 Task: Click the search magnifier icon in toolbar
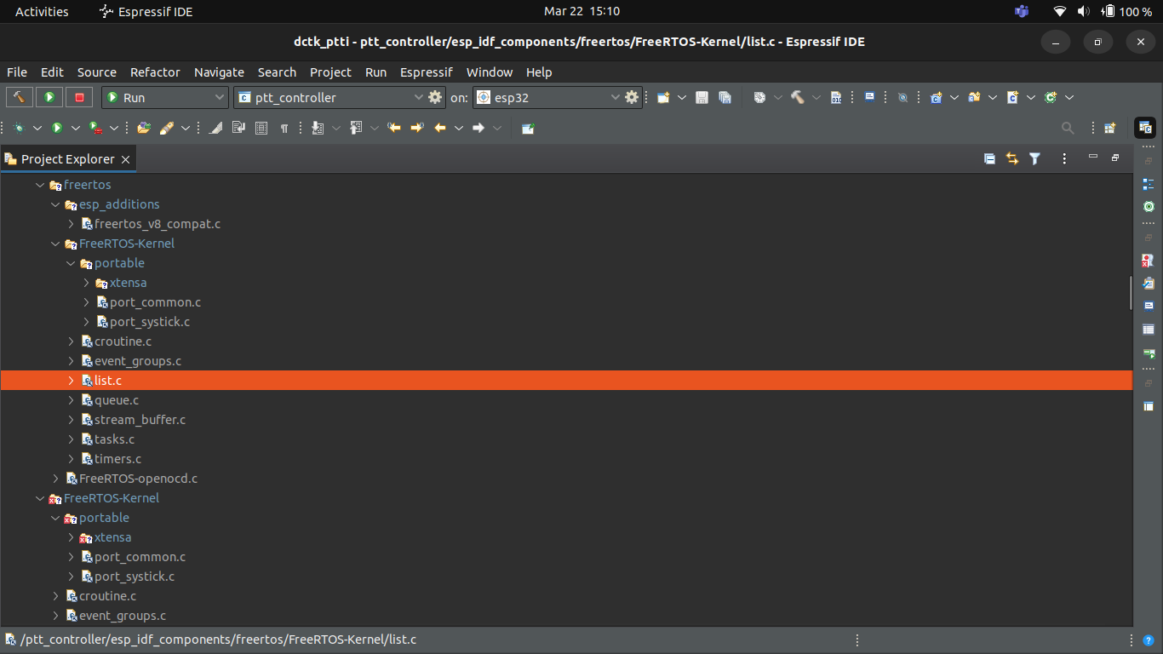click(x=1068, y=129)
